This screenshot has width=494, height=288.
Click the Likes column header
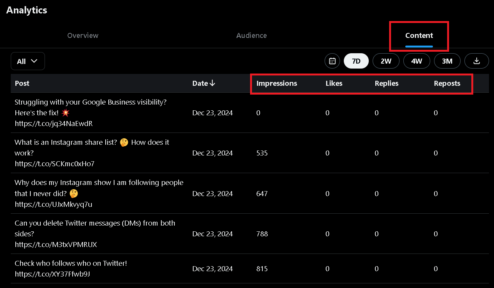pyautogui.click(x=334, y=83)
